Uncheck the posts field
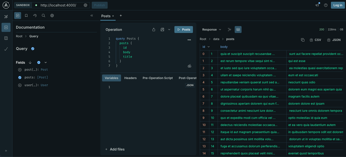 [x=20, y=77]
